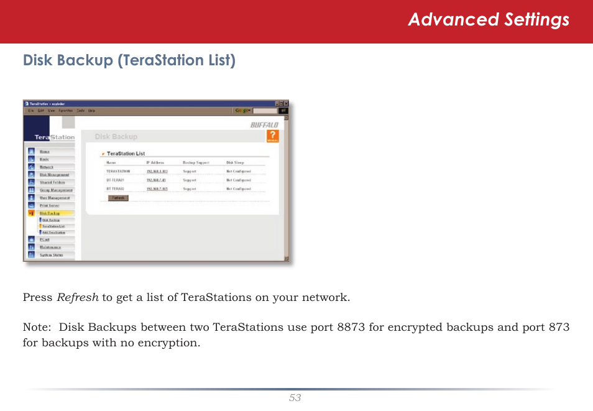The height and width of the screenshot is (411, 593).
Task: Click the System Status sidebar icon
Action: [x=31, y=255]
